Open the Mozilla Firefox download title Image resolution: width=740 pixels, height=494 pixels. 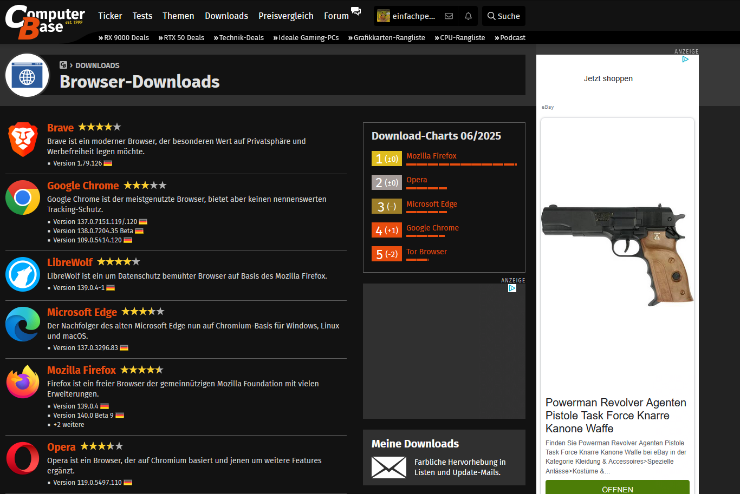[x=81, y=370]
